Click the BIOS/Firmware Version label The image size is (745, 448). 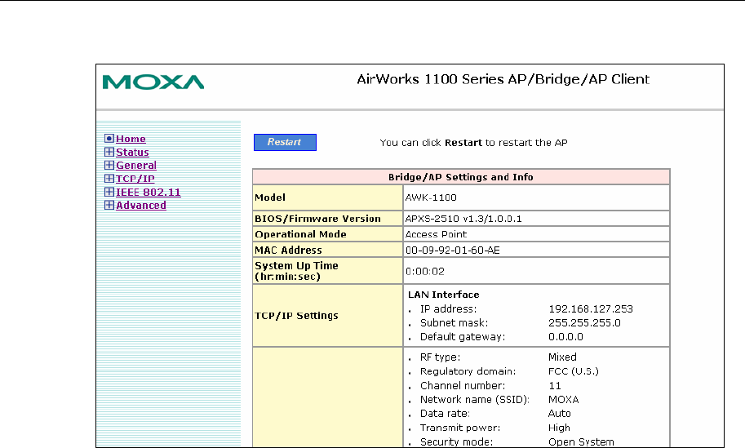318,219
